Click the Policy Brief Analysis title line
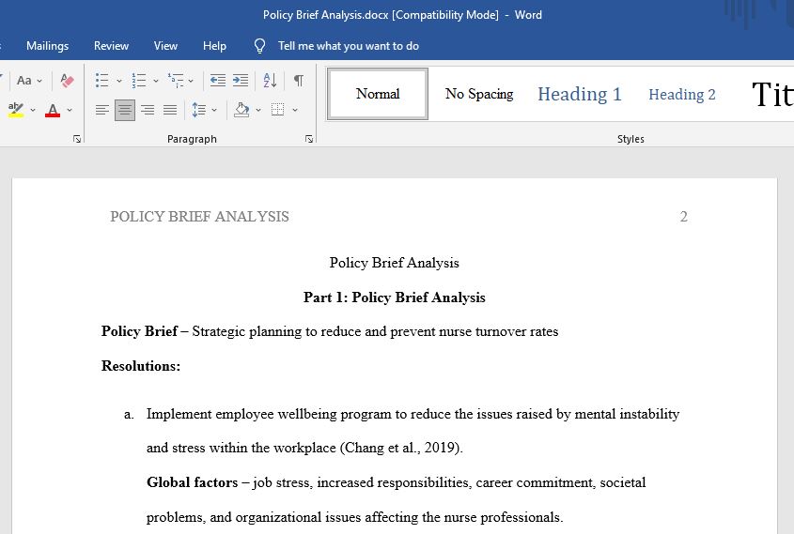 point(394,263)
